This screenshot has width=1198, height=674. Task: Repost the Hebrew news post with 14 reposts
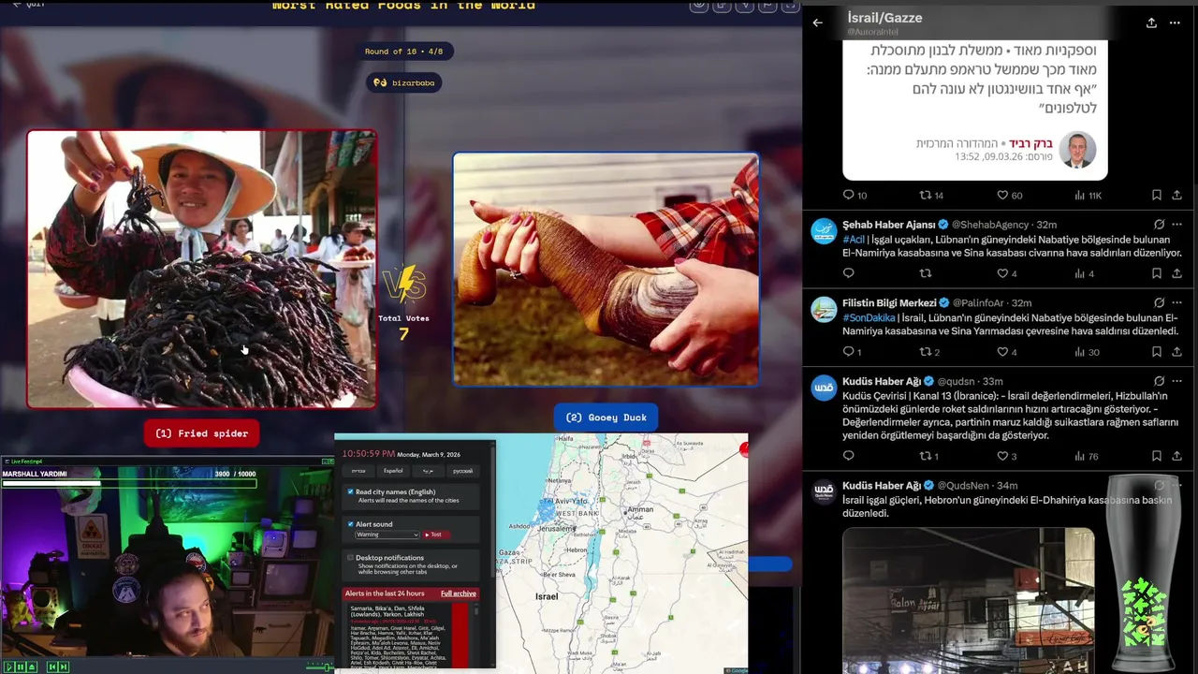[x=926, y=195]
